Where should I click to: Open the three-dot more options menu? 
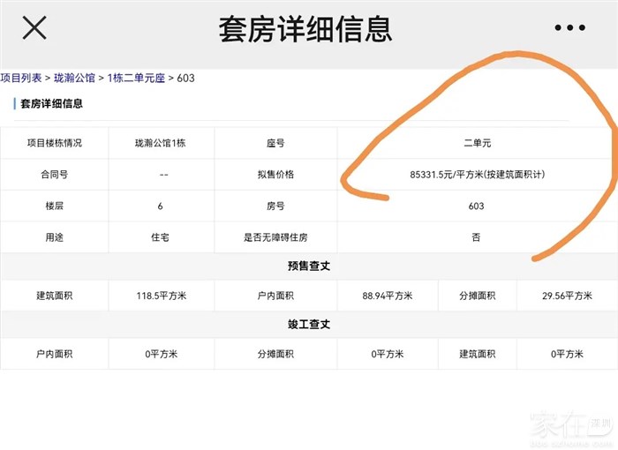point(569,28)
